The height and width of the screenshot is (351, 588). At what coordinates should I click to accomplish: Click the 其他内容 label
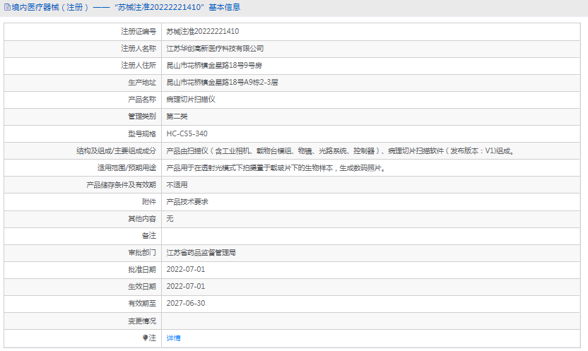[142, 219]
